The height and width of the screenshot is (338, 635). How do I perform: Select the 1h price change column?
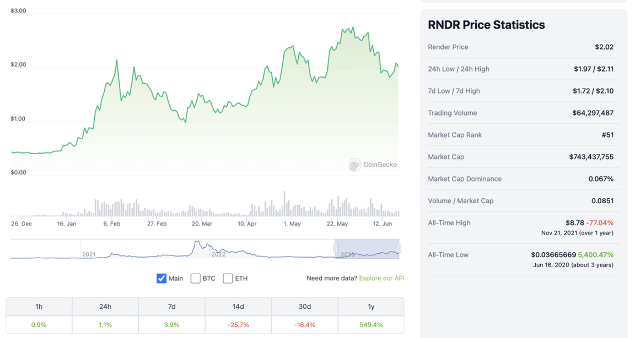[39, 307]
